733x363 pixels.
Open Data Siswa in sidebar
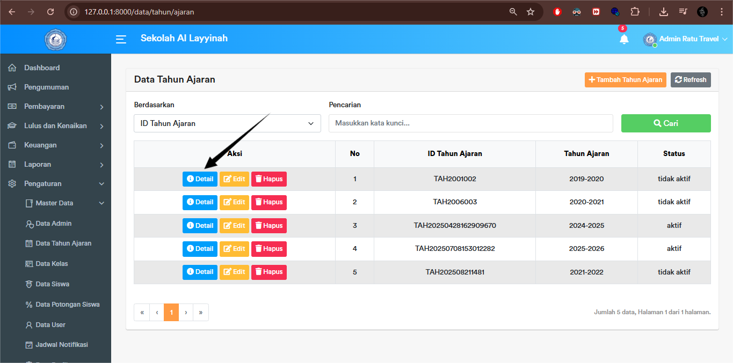(x=52, y=284)
